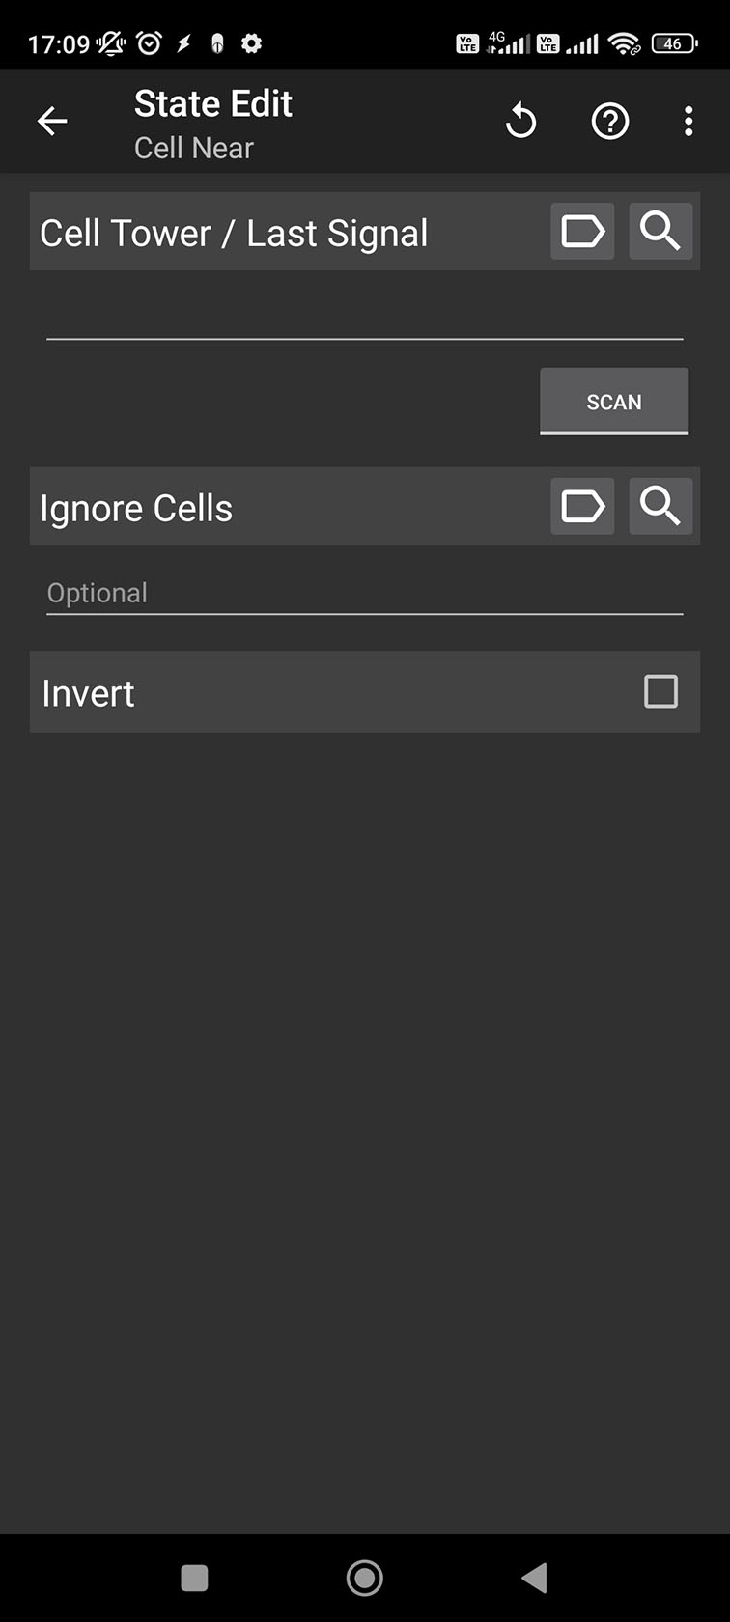This screenshot has height=1622, width=730.
Task: Tap the Optional ignore cells input field
Action: 365,592
